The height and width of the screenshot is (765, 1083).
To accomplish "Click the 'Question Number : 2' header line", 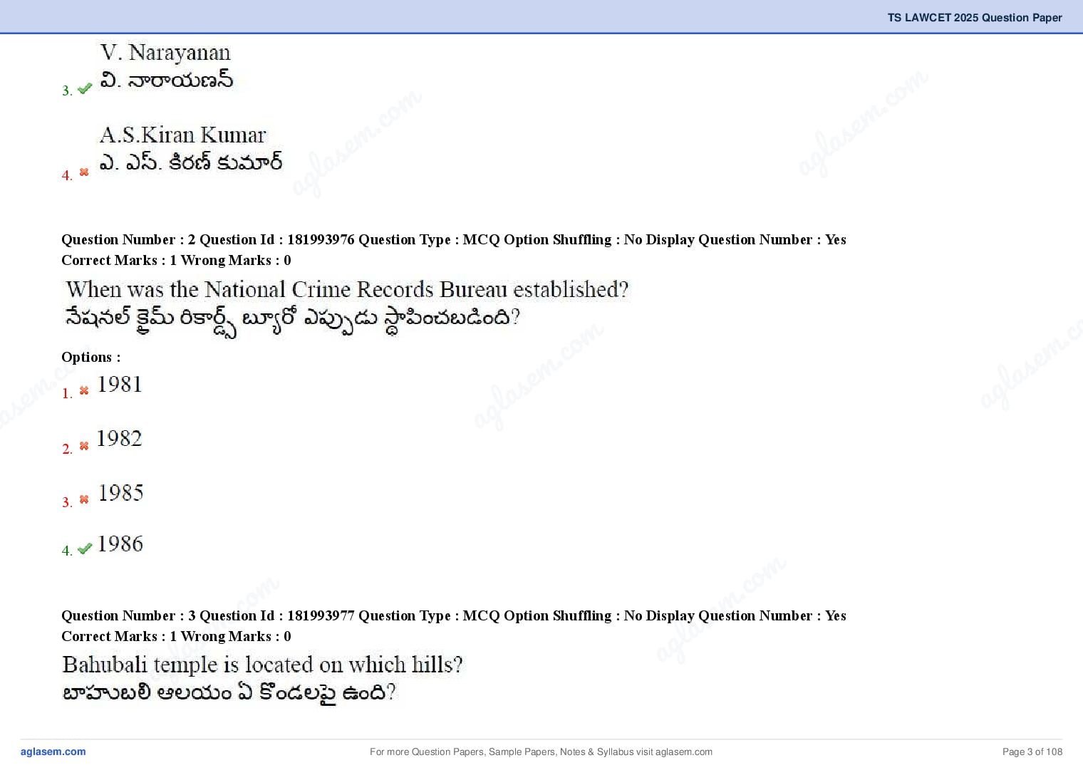I will point(454,239).
